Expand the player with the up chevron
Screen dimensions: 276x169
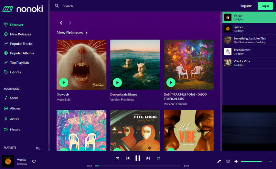[270, 161]
